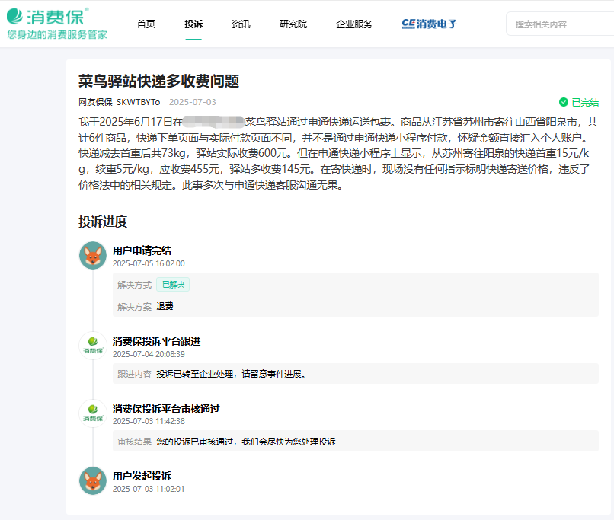The height and width of the screenshot is (520, 614).
Task: Click fox avatar beside 用户发起投诉
Action: point(93,481)
